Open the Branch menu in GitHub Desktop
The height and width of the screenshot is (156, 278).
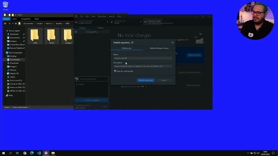pos(112,16)
